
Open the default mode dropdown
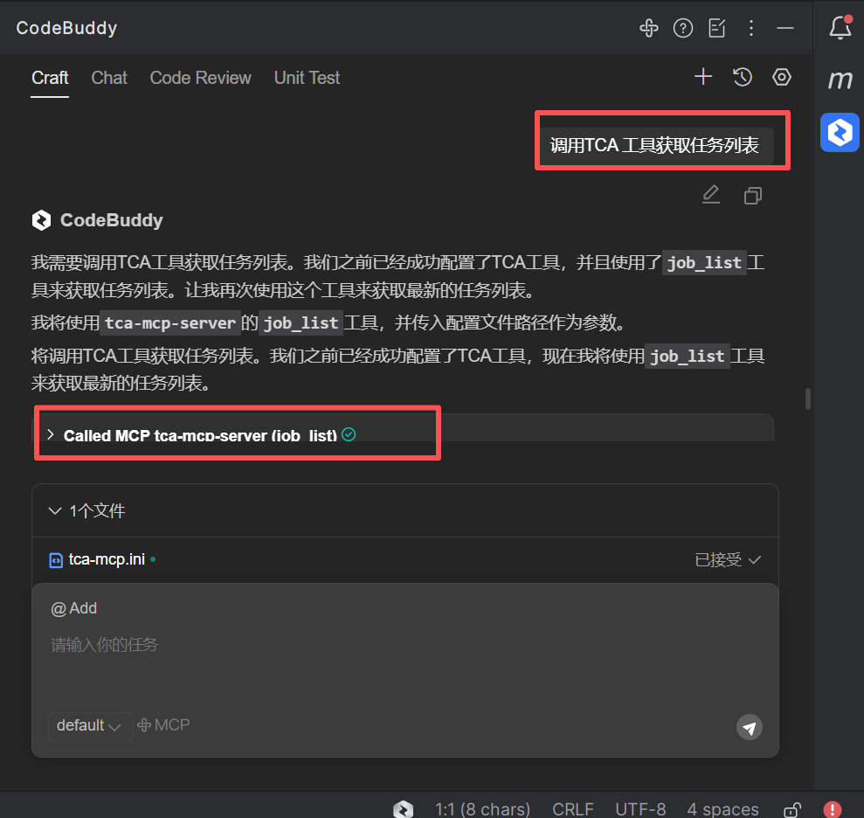pyautogui.click(x=89, y=726)
